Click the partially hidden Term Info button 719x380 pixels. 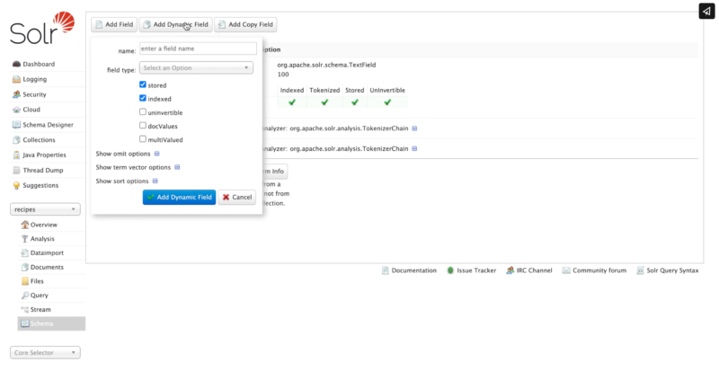[x=275, y=171]
